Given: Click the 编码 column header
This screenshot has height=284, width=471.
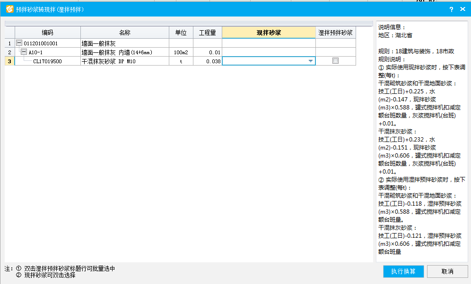Looking at the screenshot, I should (48, 33).
